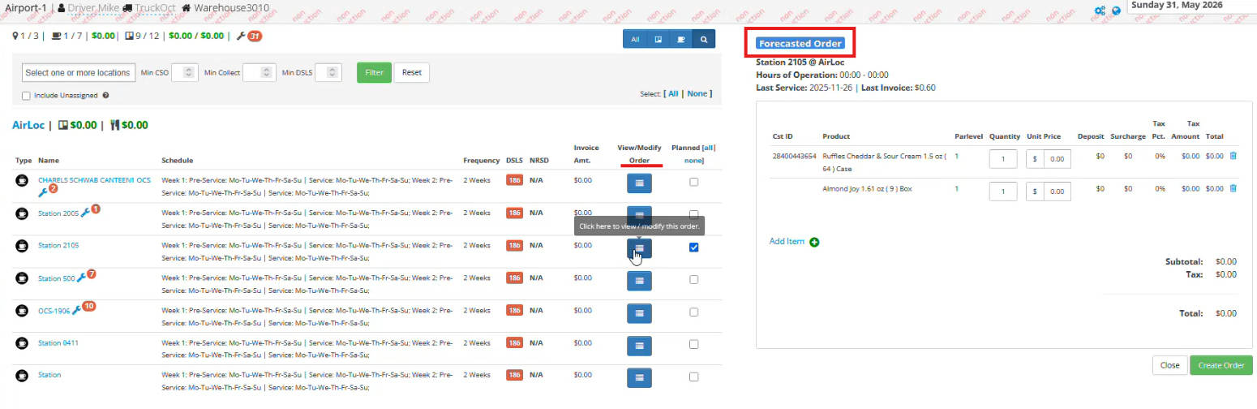Viewport: 1257px width, 409px height.
Task: Open the AirLoc location link
Action: [x=28, y=125]
